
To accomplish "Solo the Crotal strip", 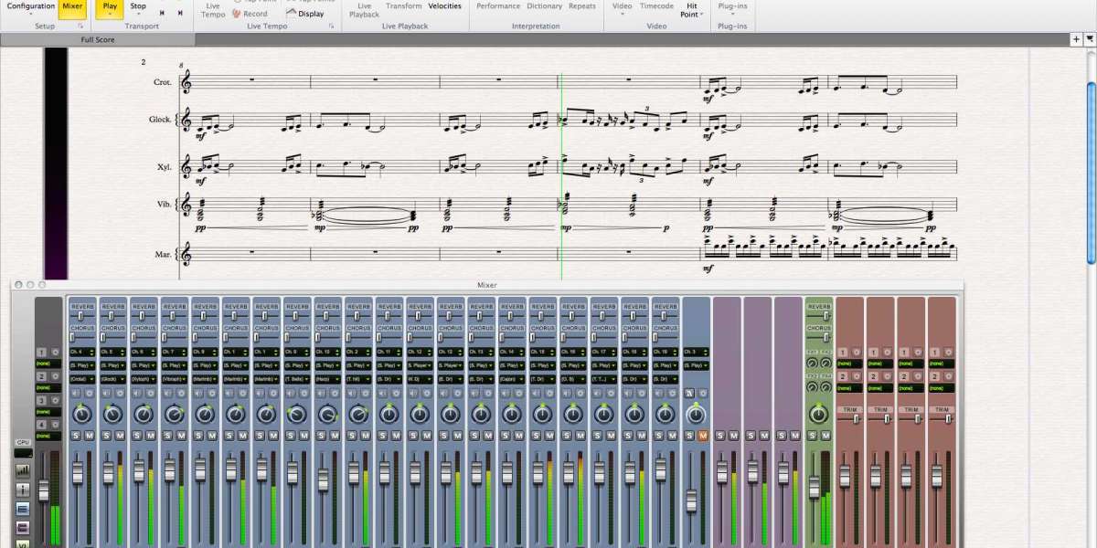I will (x=75, y=436).
